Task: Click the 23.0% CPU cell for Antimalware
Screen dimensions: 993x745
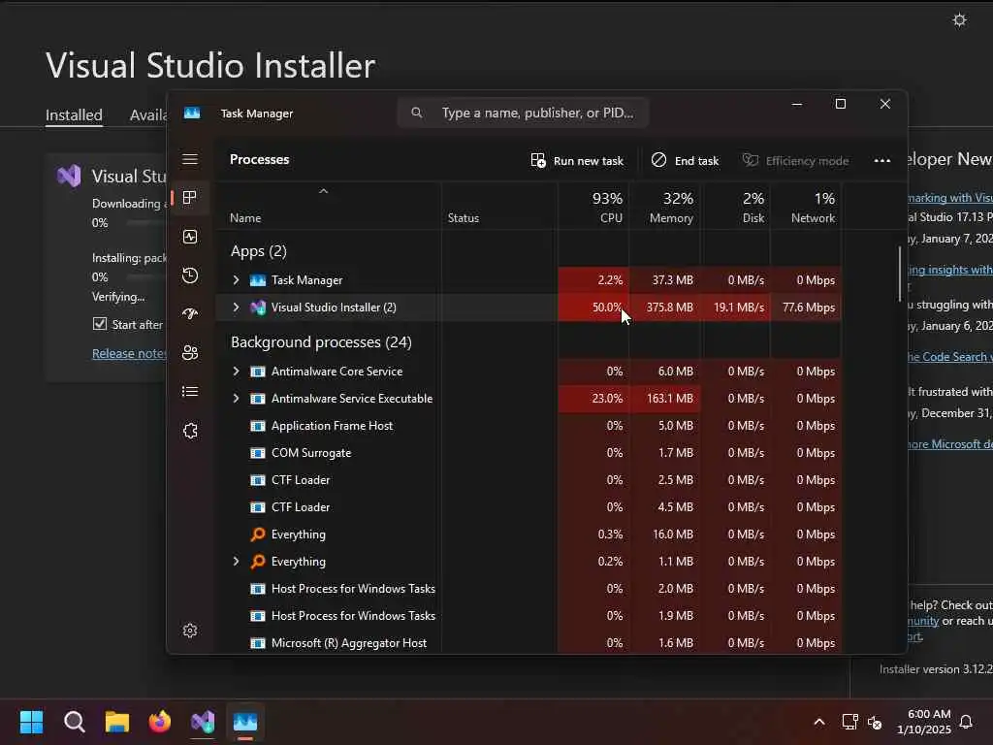Action: point(593,399)
